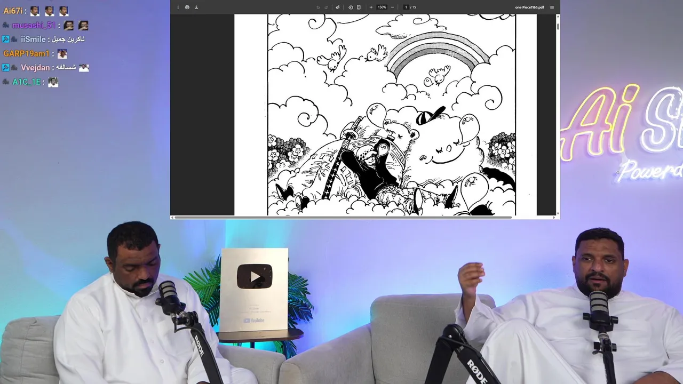Click the emote in A1C_1E's message

pos(53,82)
